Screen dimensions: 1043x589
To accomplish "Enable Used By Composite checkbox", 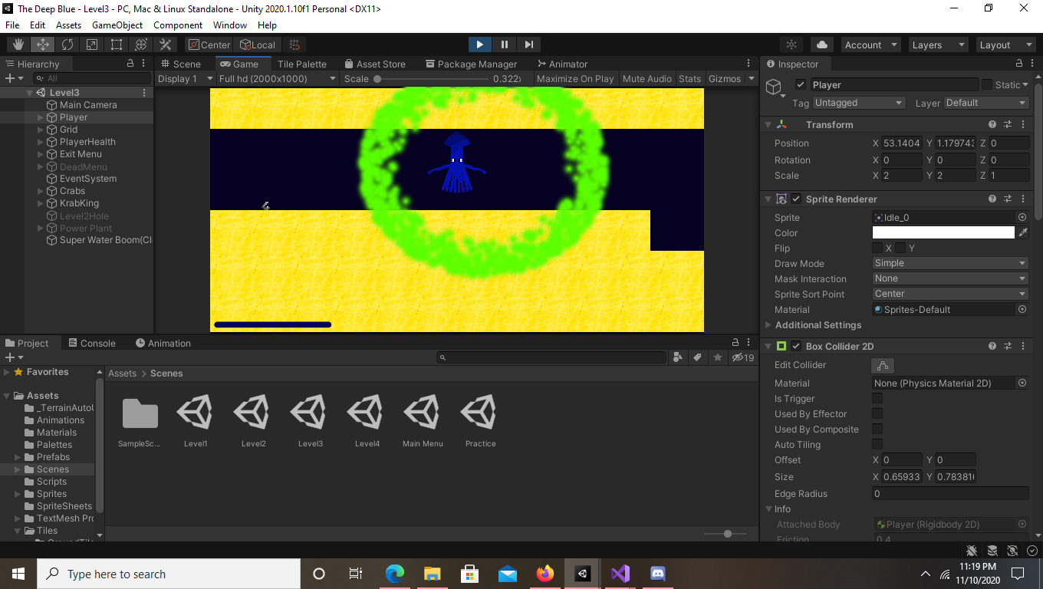I will coord(877,429).
